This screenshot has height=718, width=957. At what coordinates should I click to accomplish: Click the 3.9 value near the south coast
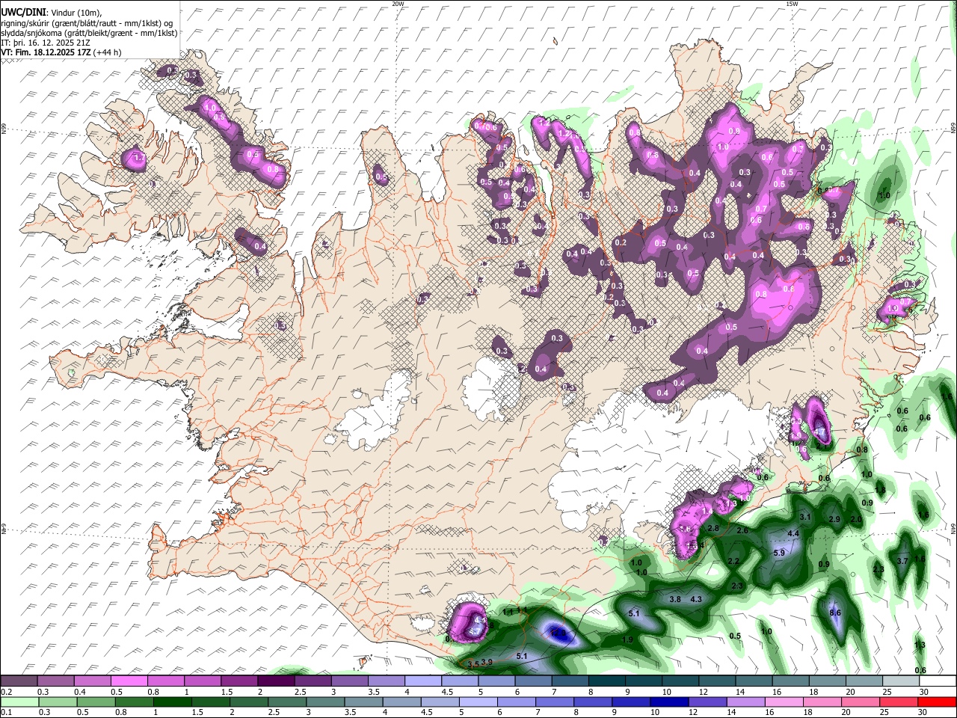pos(487,662)
